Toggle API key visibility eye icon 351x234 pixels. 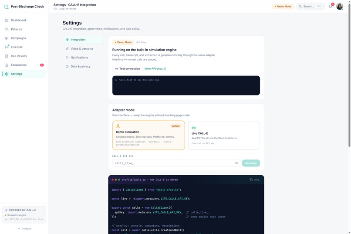coord(236,163)
